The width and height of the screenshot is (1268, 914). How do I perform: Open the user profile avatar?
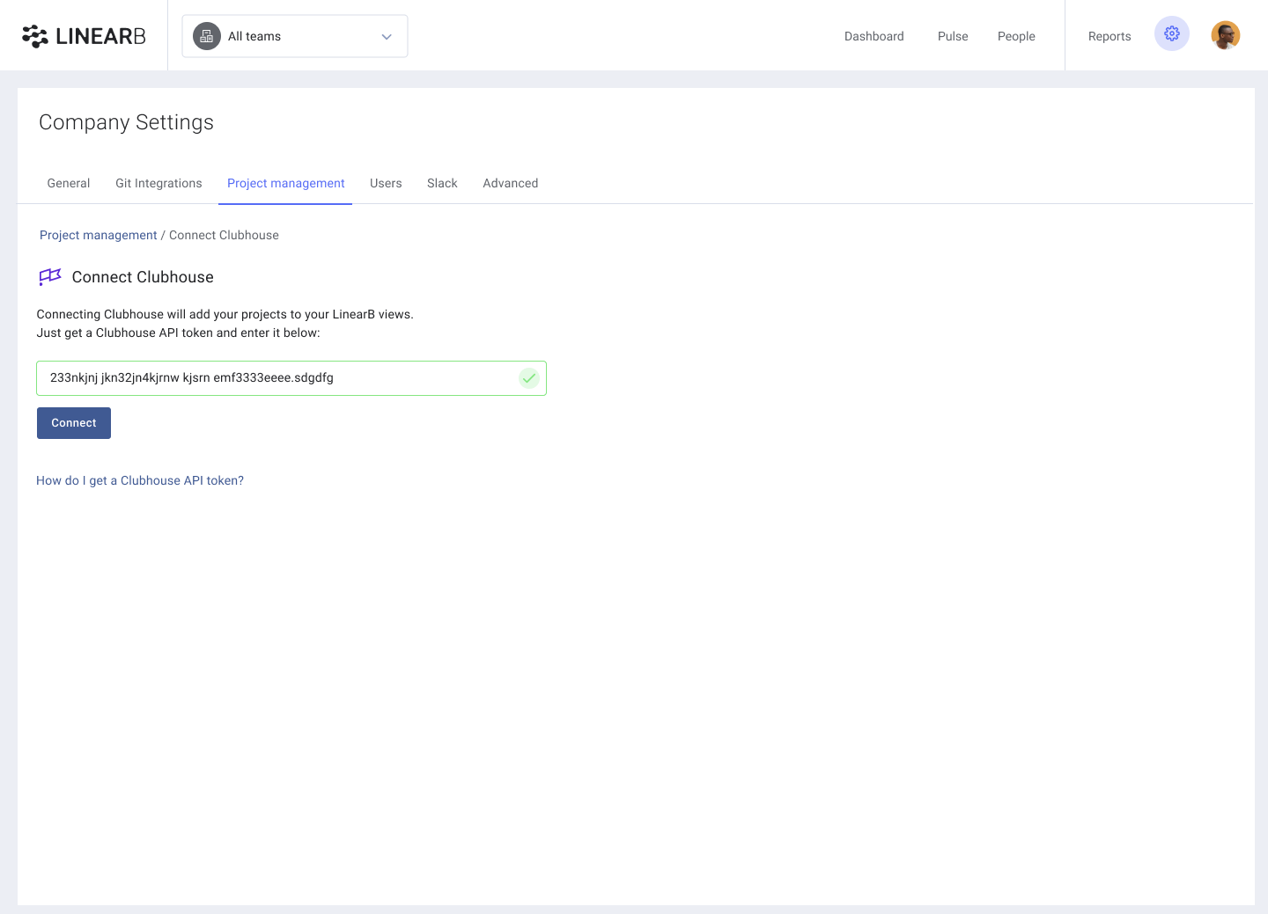tap(1226, 35)
